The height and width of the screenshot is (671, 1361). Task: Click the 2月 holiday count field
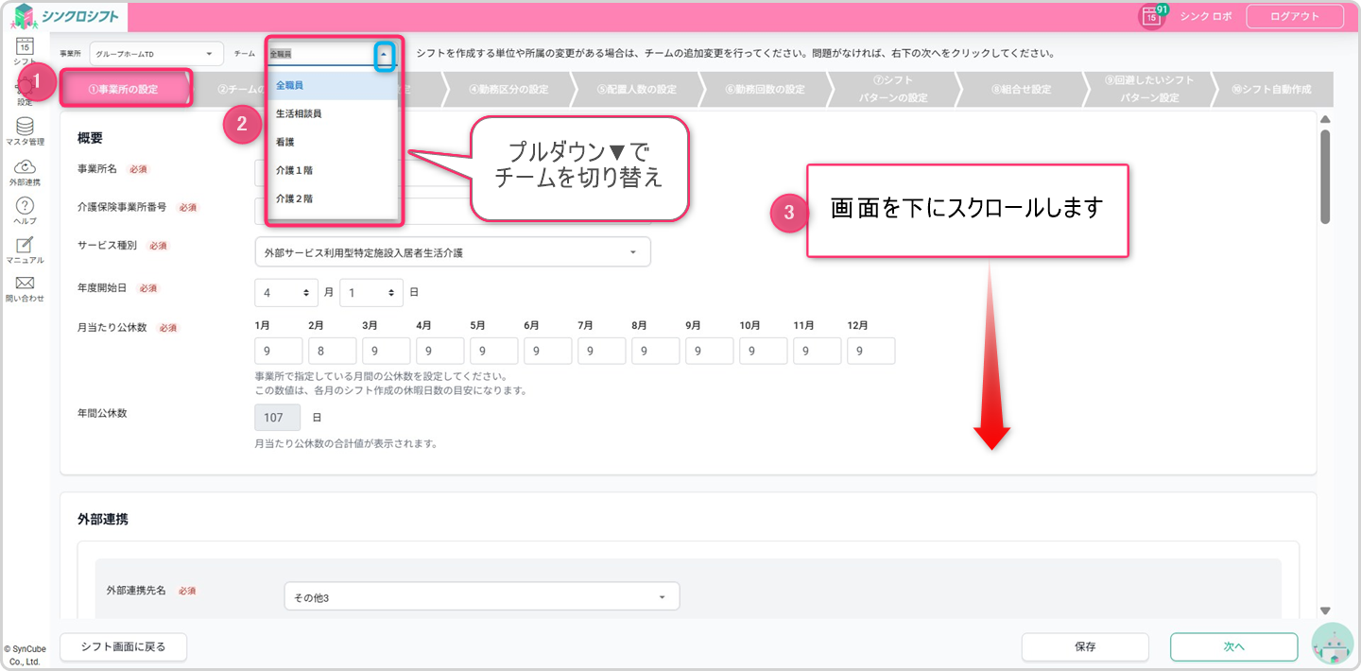tap(333, 351)
